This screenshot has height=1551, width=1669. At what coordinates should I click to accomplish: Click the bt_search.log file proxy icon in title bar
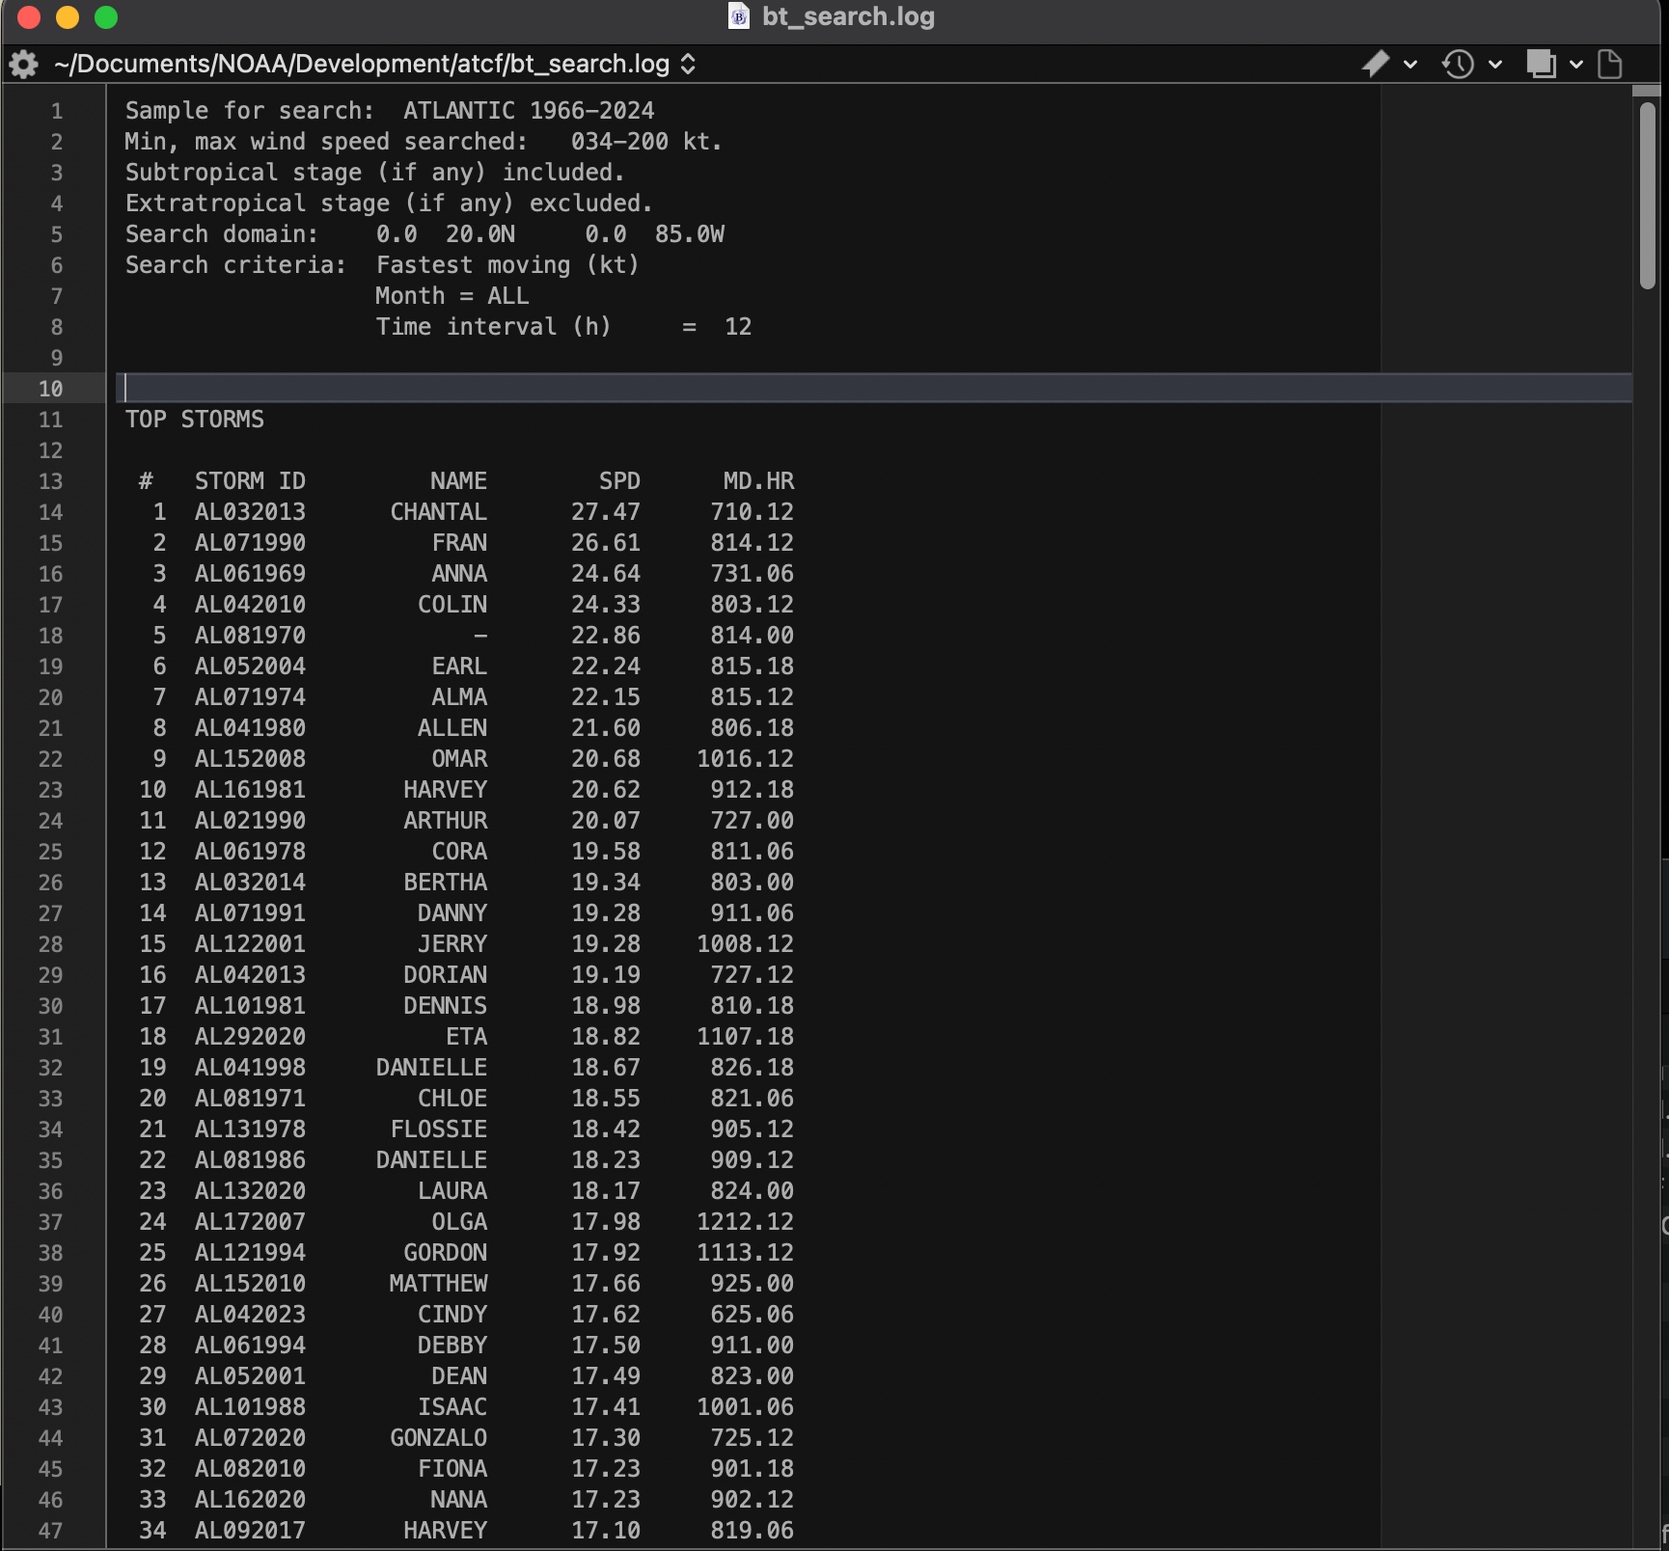click(x=739, y=16)
